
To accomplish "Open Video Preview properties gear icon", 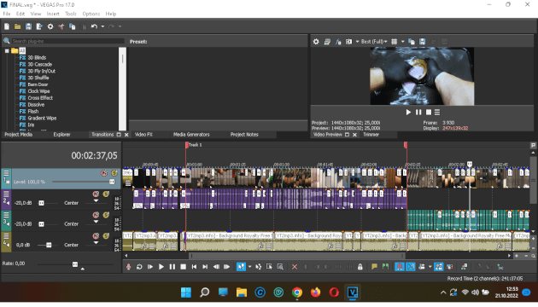I will pos(316,42).
